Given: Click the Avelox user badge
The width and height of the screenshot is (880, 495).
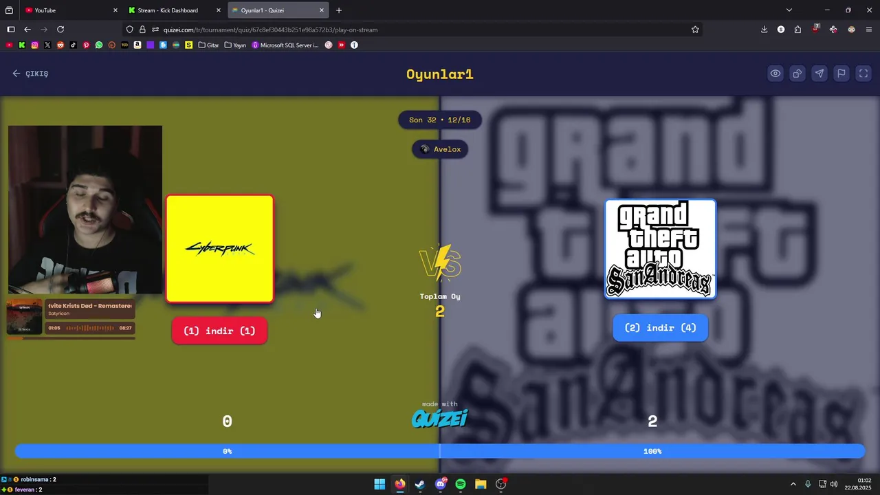Looking at the screenshot, I should click(440, 149).
